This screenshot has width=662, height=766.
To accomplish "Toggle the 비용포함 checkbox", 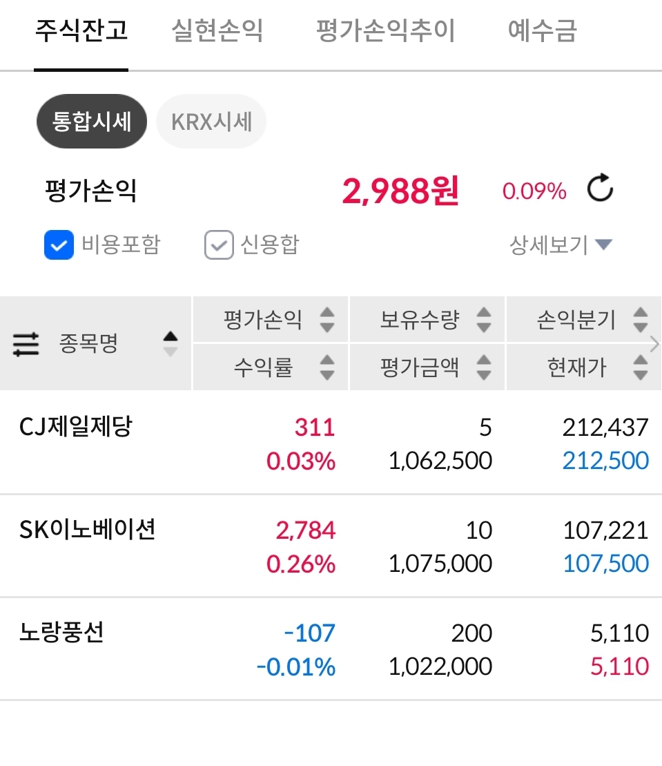I will [x=59, y=245].
